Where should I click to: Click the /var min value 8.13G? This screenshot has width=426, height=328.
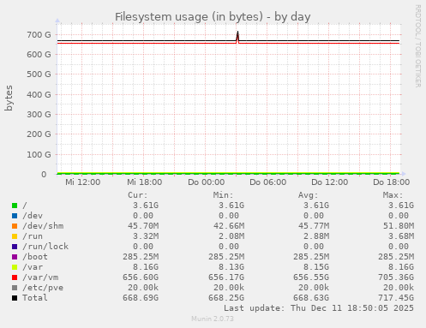(x=231, y=267)
